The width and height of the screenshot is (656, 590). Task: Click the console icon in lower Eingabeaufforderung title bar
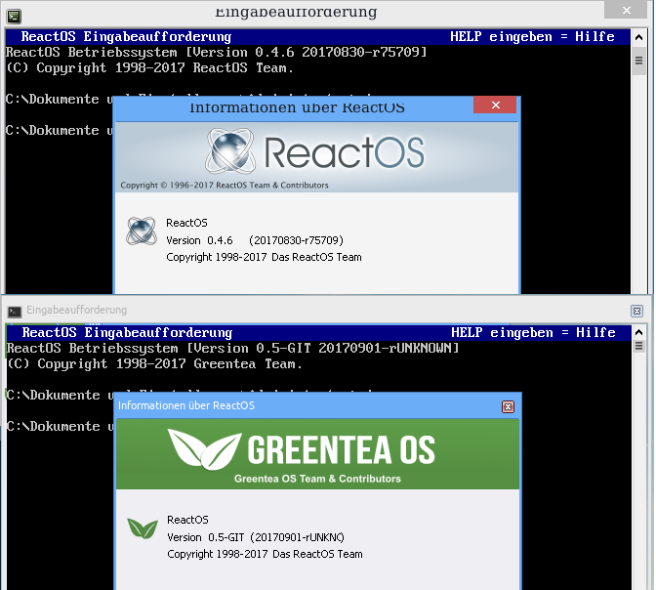[x=15, y=312]
